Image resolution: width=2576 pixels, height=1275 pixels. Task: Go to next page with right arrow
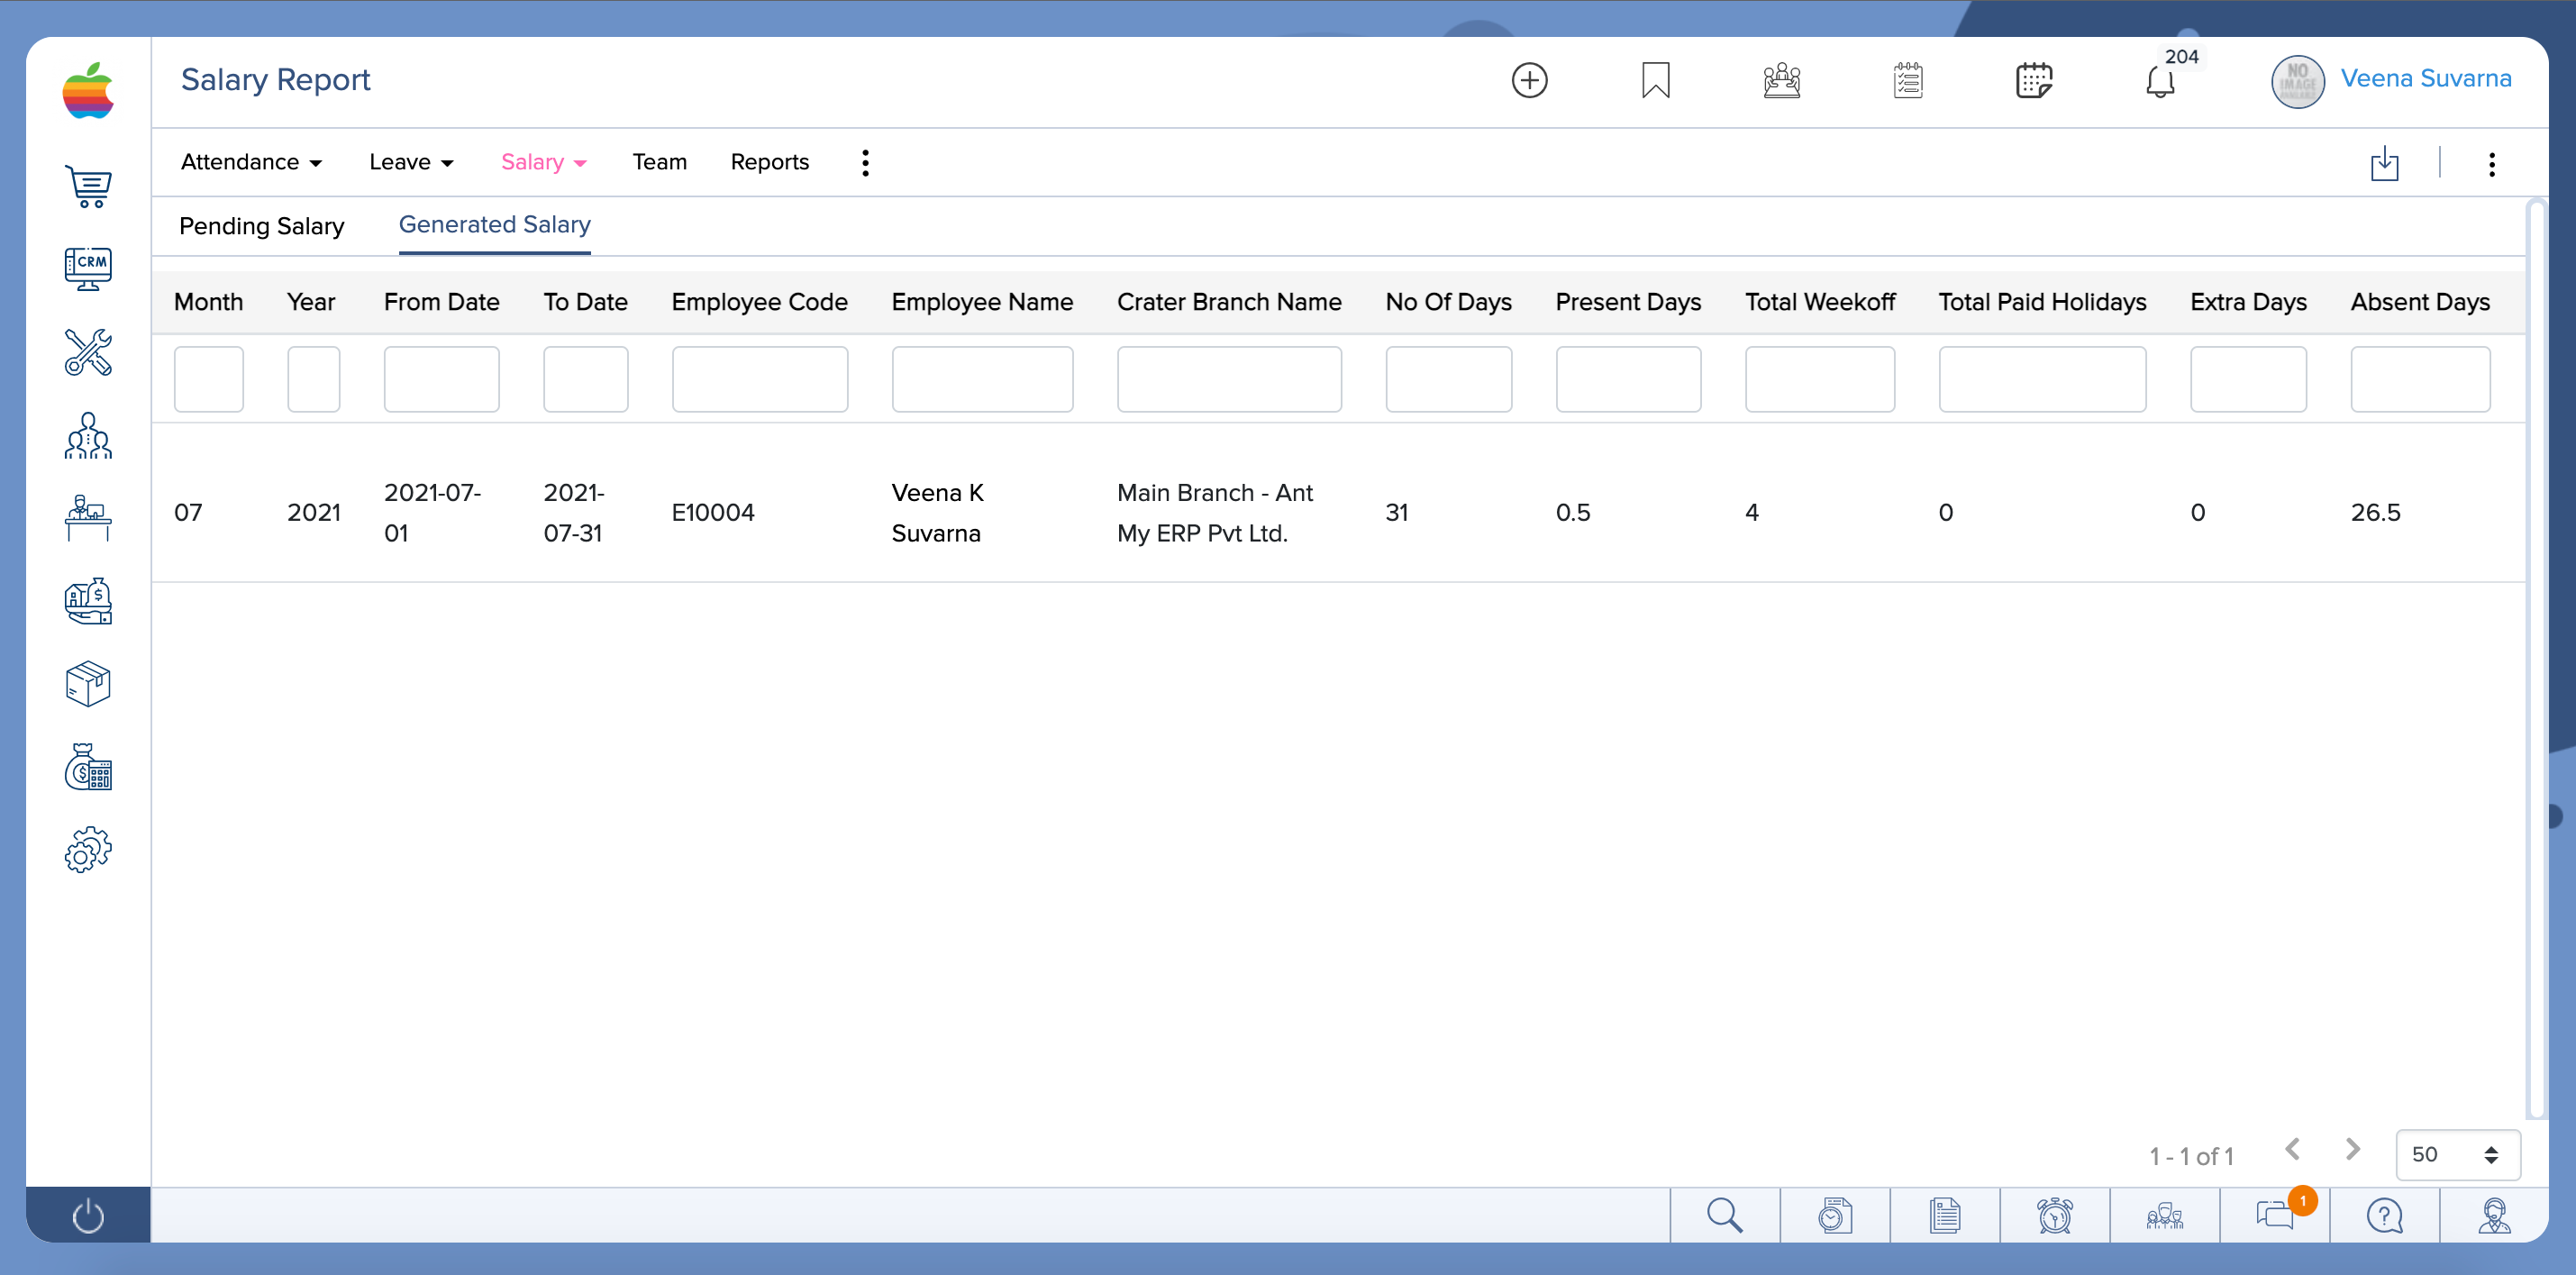pos(2351,1149)
